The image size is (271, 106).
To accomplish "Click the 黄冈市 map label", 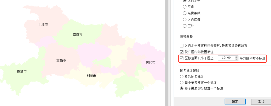I will pos(151,63).
